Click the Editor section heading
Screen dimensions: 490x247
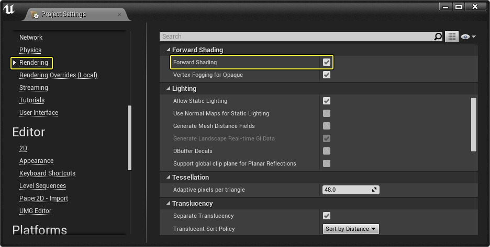(29, 132)
